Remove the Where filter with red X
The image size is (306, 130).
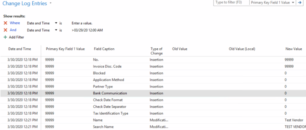click(5, 23)
